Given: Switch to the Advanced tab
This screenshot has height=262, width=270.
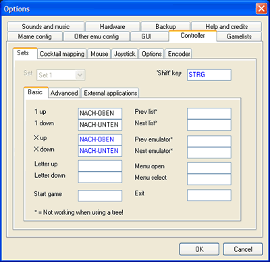Looking at the screenshot, I should tap(64, 93).
